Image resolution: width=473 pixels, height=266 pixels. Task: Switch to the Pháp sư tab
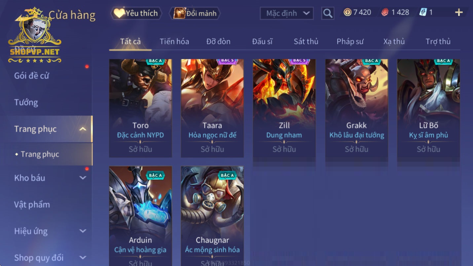350,42
